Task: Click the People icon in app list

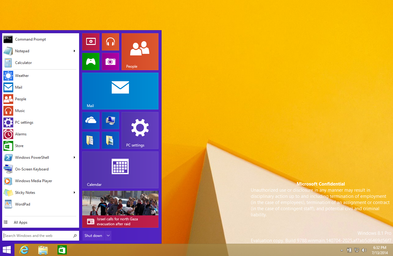Action: pyautogui.click(x=8, y=99)
